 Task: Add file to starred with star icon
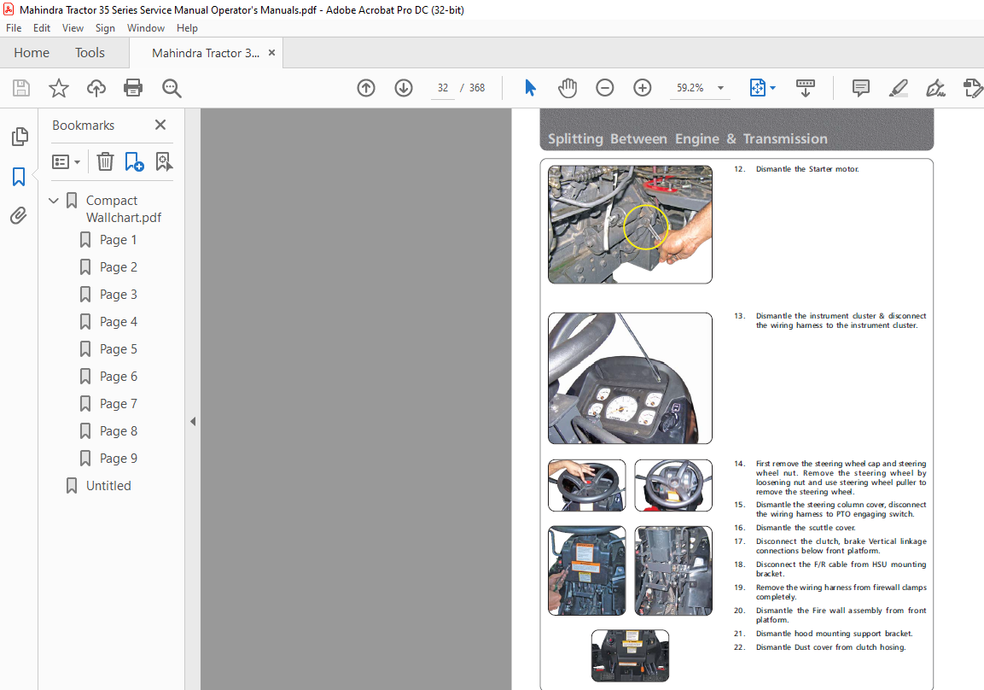58,88
